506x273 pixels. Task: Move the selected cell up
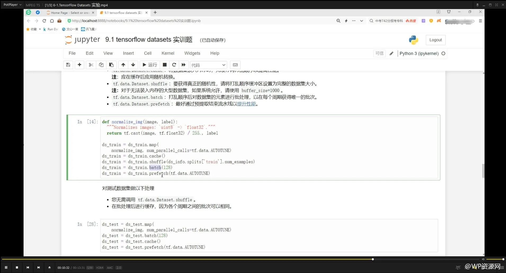pyautogui.click(x=123, y=65)
